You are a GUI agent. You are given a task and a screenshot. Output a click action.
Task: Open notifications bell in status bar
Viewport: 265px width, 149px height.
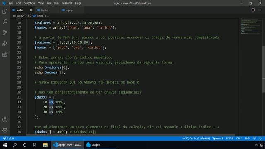260,139
